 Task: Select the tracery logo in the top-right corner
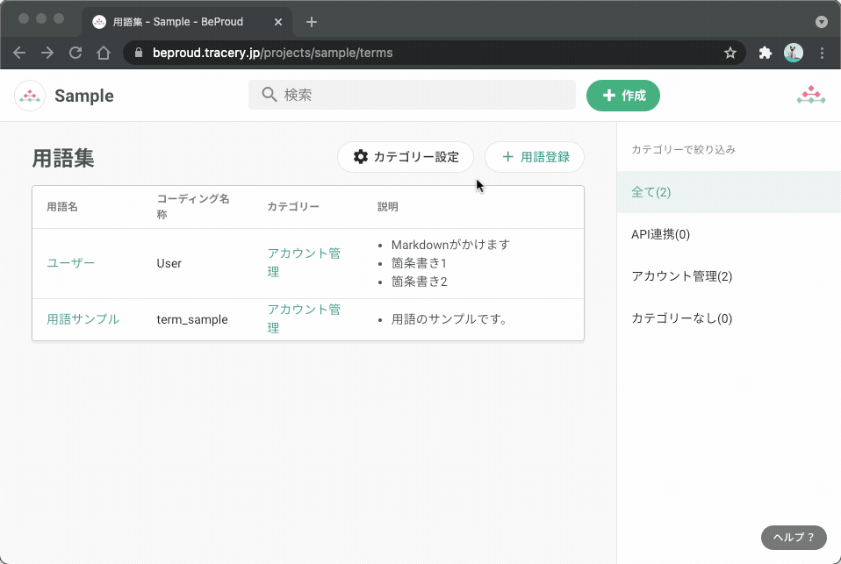(810, 94)
